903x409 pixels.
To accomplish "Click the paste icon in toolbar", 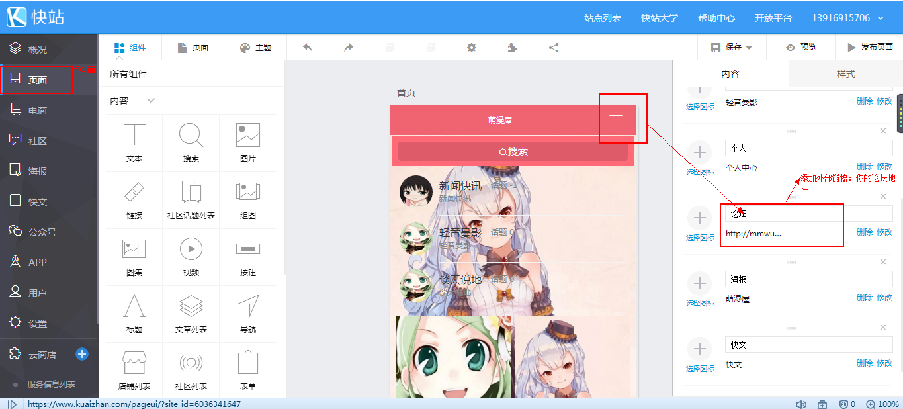I will pos(431,48).
